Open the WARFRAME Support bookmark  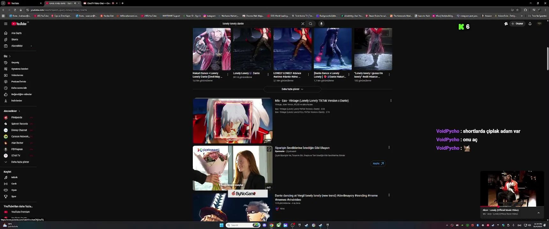tap(171, 16)
